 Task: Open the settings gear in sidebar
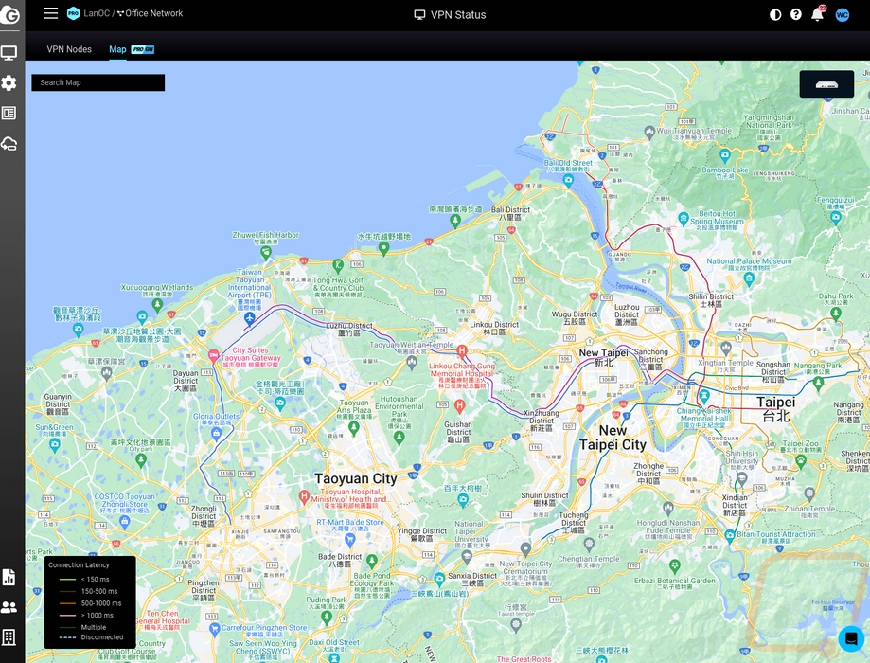pyautogui.click(x=9, y=82)
